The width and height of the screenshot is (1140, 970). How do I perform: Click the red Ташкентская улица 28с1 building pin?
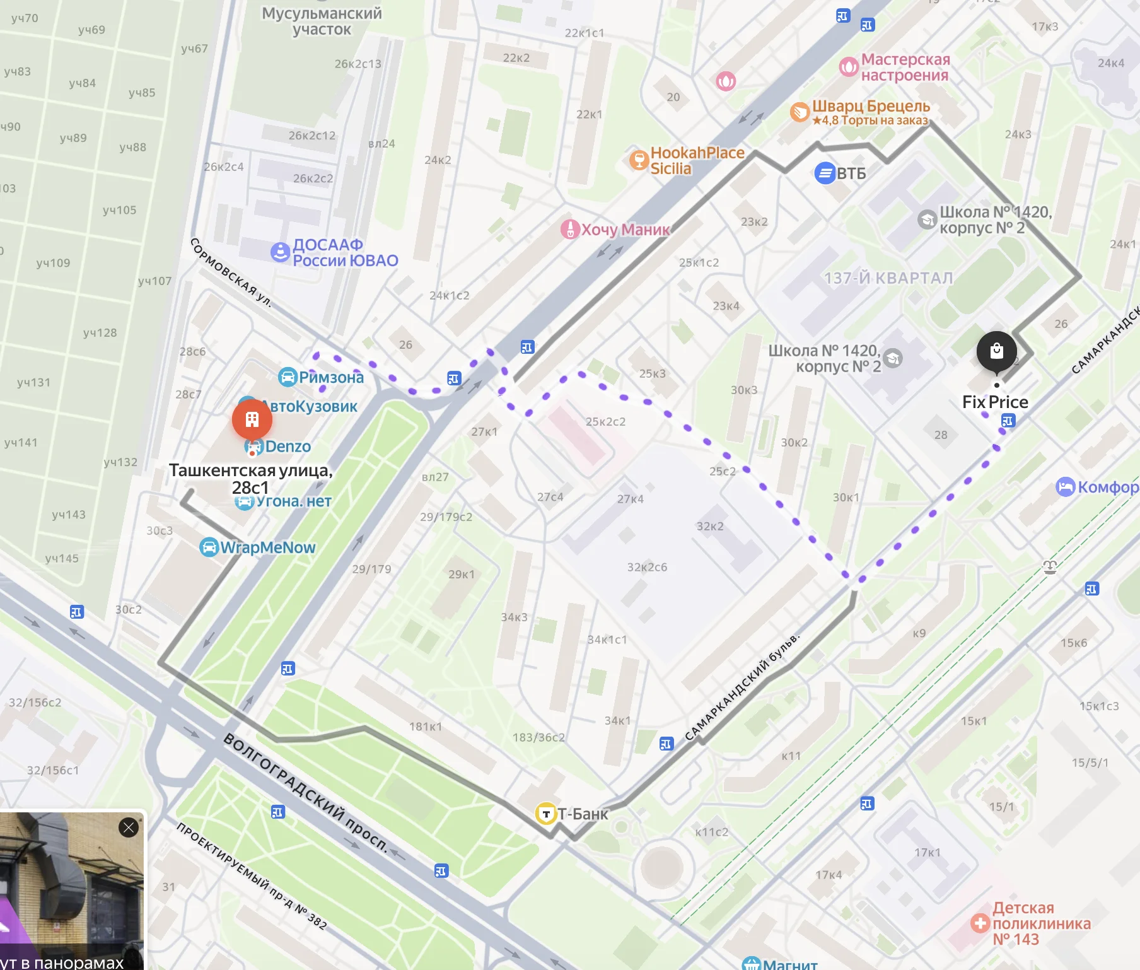click(x=252, y=419)
